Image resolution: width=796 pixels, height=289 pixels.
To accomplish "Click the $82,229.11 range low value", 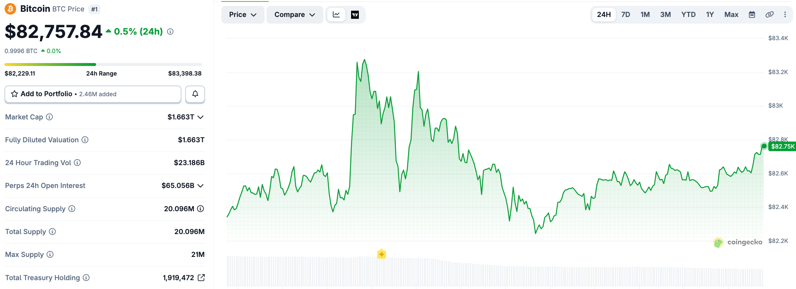I will click(x=20, y=73).
